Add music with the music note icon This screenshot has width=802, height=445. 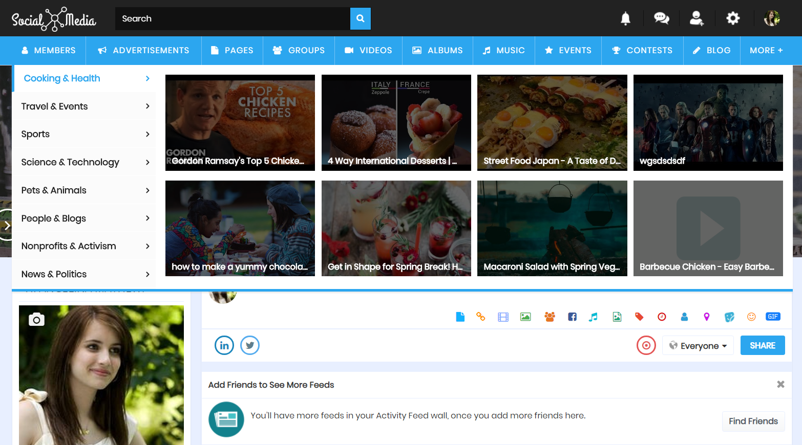(593, 317)
